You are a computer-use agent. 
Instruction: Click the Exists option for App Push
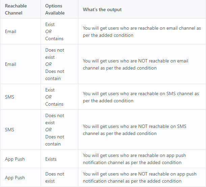pyautogui.click(x=51, y=159)
